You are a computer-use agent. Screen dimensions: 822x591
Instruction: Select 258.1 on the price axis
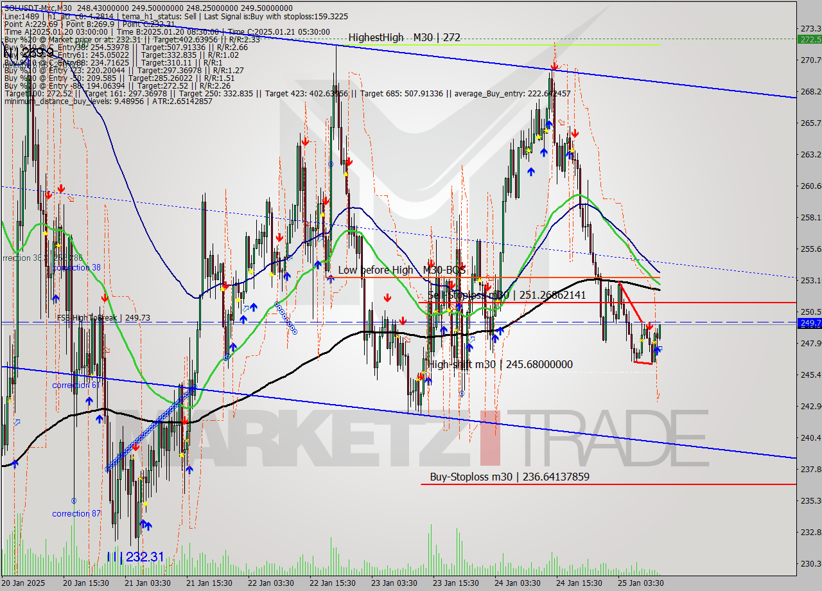pyautogui.click(x=811, y=217)
